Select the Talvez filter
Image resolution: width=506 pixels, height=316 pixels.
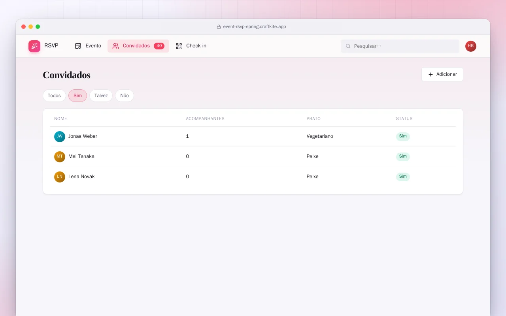[101, 96]
